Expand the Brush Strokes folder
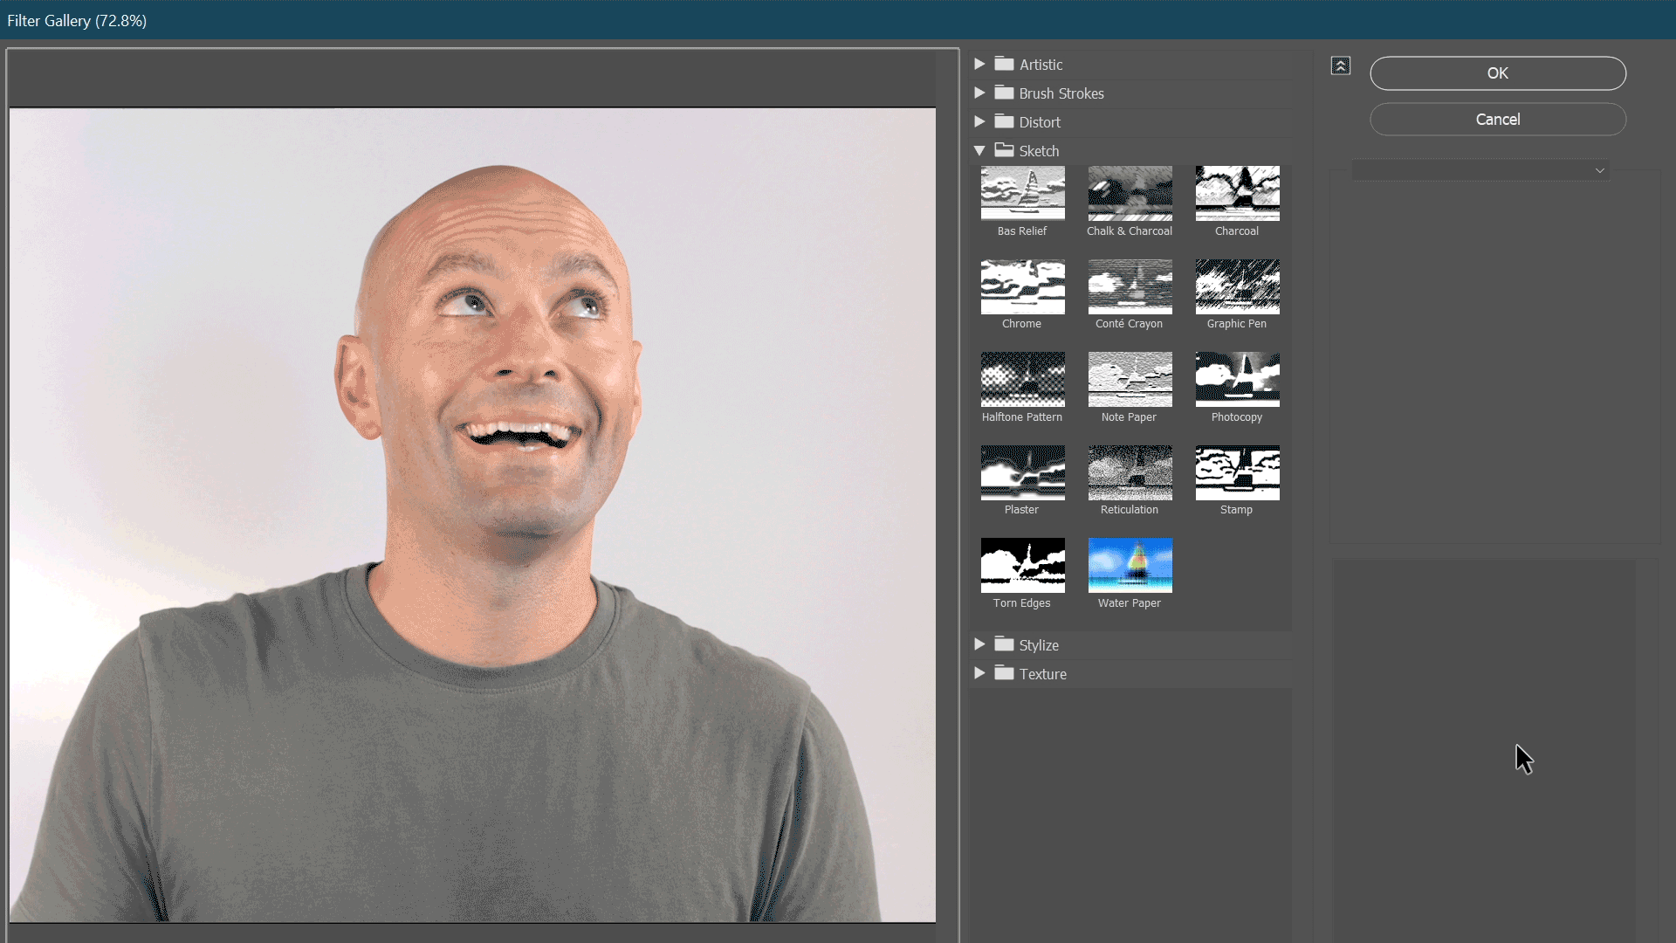The width and height of the screenshot is (1676, 943). 979,93
